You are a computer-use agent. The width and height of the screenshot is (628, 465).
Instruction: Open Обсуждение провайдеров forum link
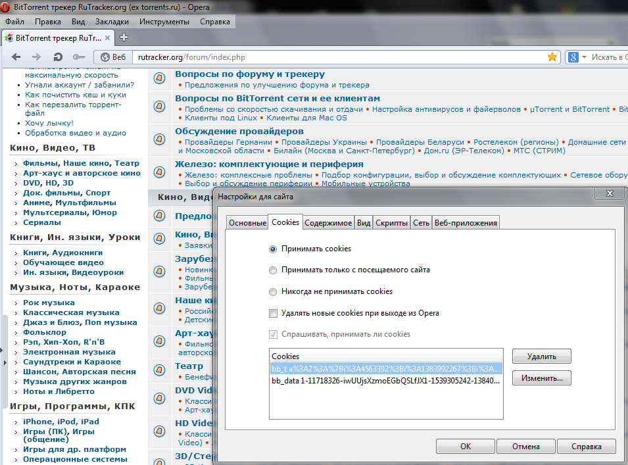(239, 132)
